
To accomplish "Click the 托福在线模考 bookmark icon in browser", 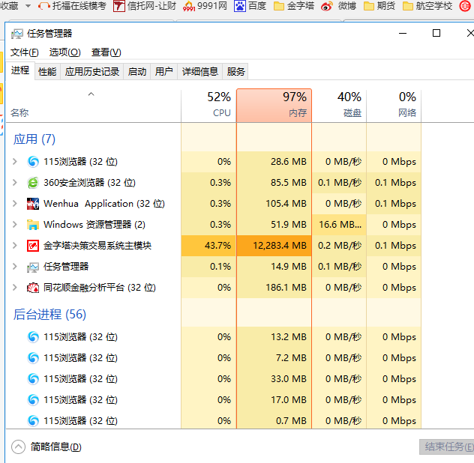I will [44, 6].
